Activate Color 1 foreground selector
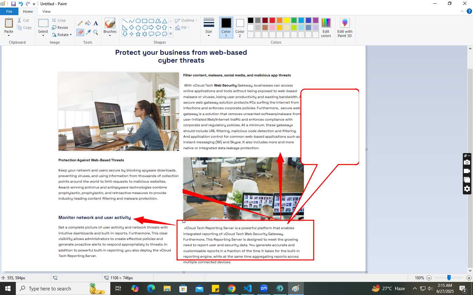 pyautogui.click(x=226, y=28)
